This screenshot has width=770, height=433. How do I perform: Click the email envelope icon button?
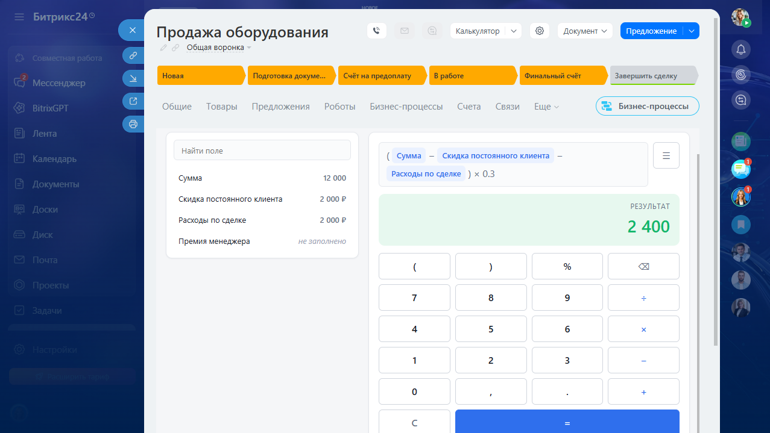(404, 31)
